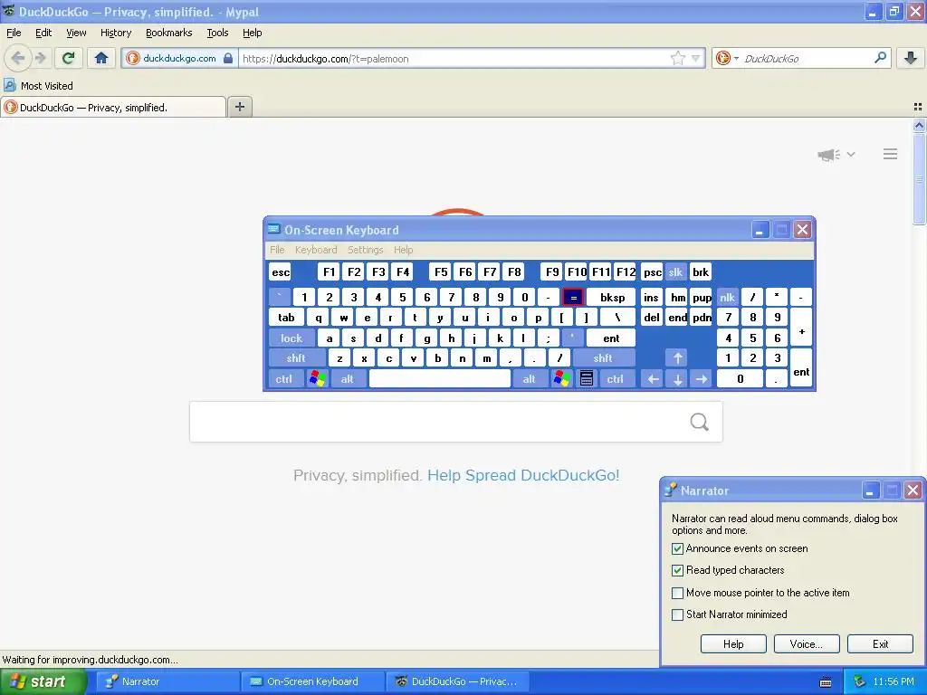Enable Move mouse pointer to the active item

677,593
